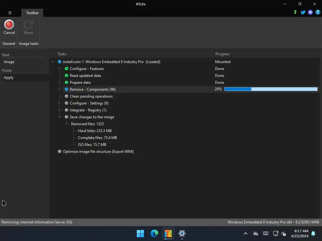Screen dimensions: 322x241
Task: Open clock and date 6:17 AM
Action: pyautogui.click(x=300, y=233)
